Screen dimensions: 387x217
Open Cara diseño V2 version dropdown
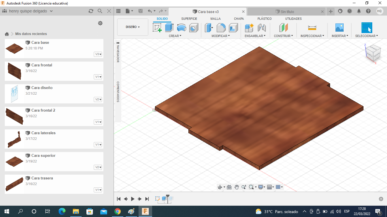(98, 99)
